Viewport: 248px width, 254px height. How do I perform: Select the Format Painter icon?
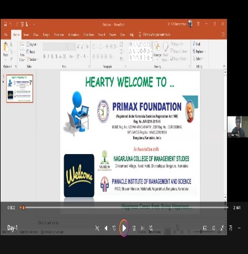(11, 59)
